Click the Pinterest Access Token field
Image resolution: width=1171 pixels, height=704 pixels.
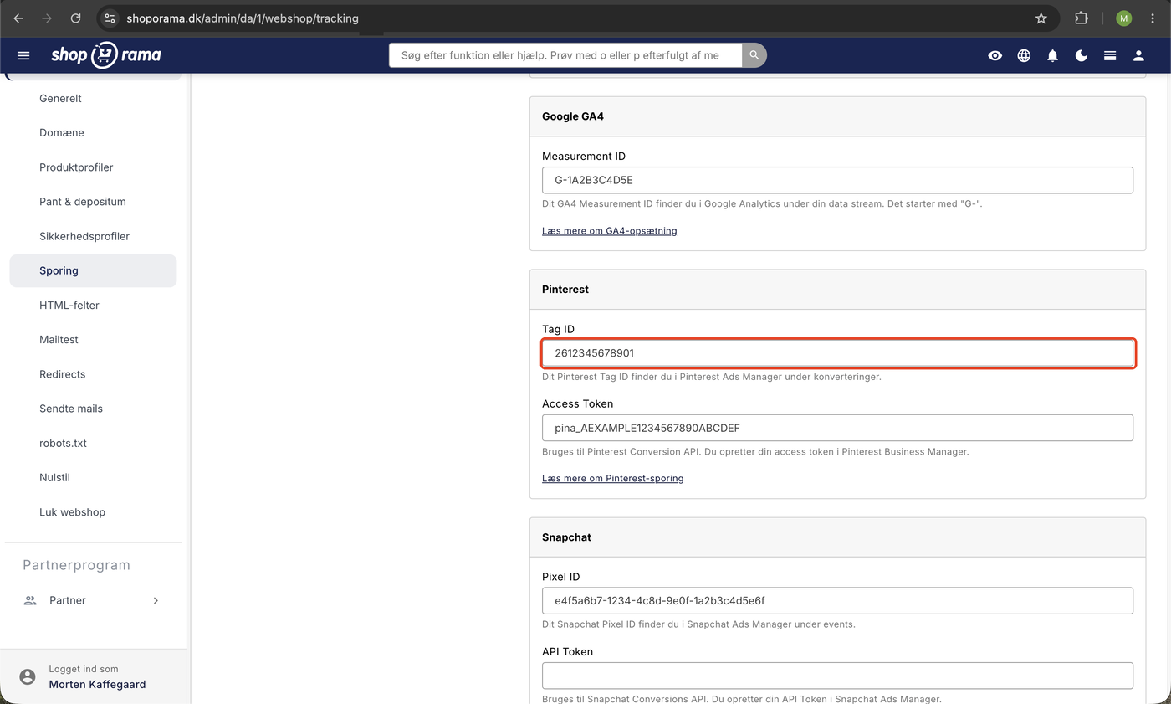[837, 428]
